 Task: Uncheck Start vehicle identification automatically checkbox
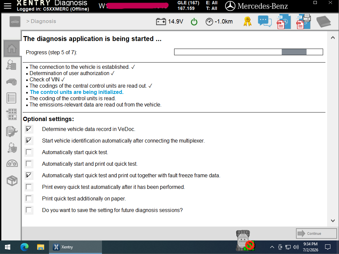pyautogui.click(x=29, y=141)
